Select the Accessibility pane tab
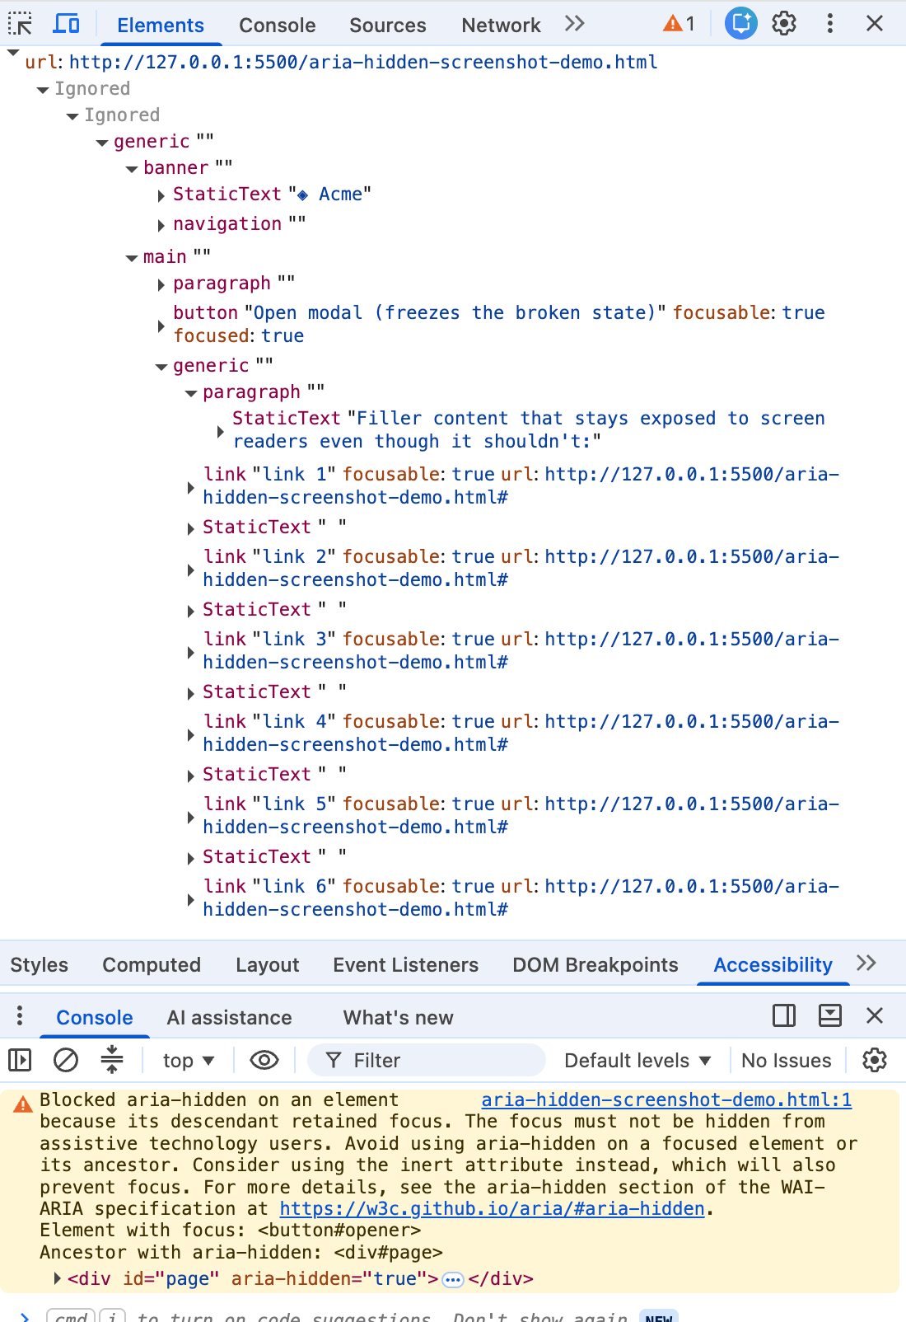906x1322 pixels. click(x=773, y=965)
